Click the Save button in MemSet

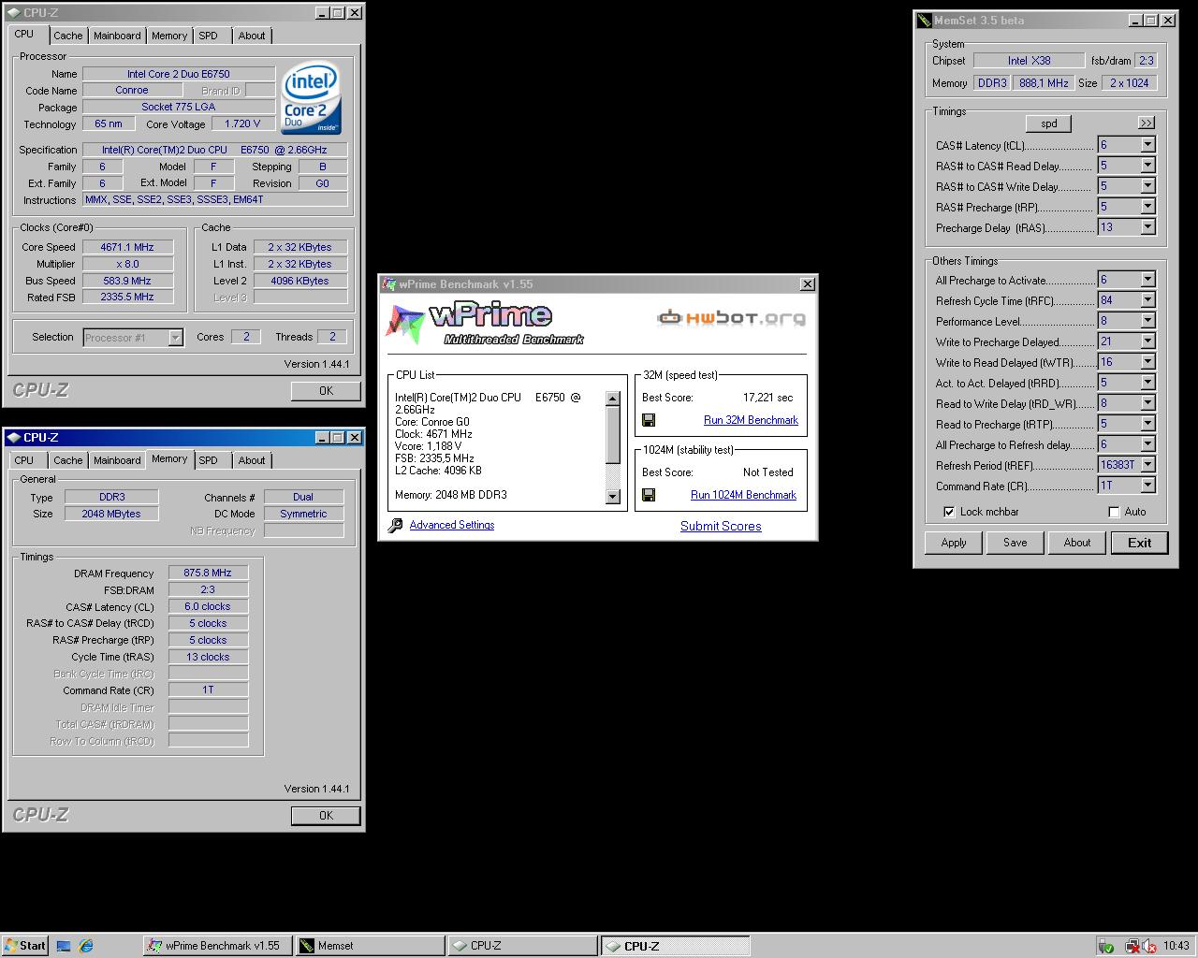1015,543
